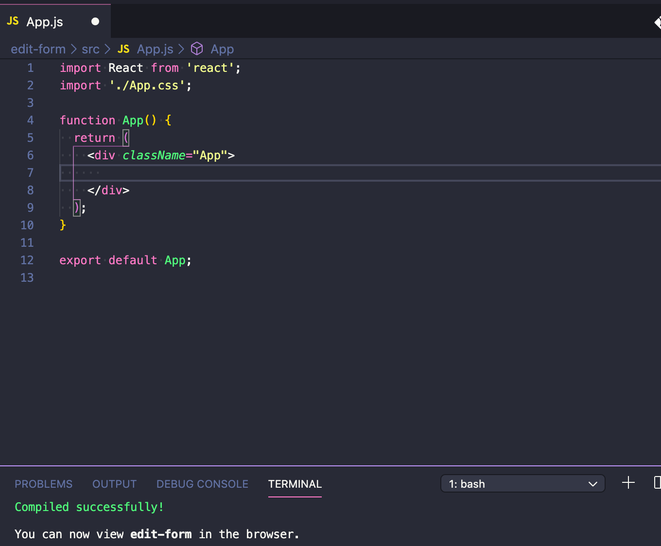Click the 'function' keyword on line 4
This screenshot has width=661, height=546.
tap(87, 120)
